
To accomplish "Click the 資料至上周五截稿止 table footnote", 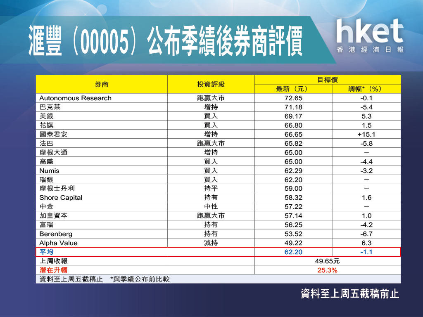I will (71, 279).
